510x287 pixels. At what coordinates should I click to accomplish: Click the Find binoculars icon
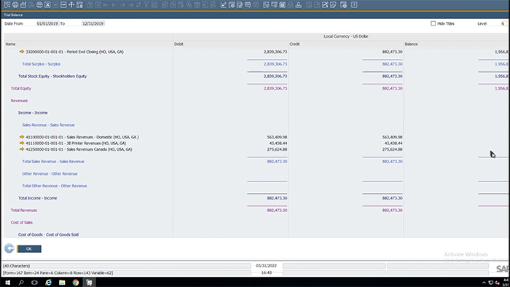(90, 5)
